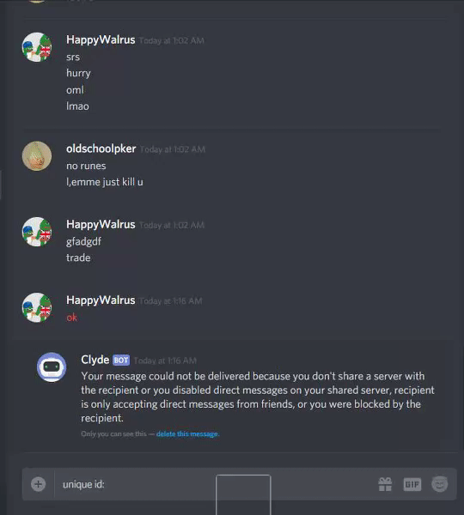The width and height of the screenshot is (464, 515).
Task: Click the plus attachment icon in message bar
Action: (x=38, y=484)
